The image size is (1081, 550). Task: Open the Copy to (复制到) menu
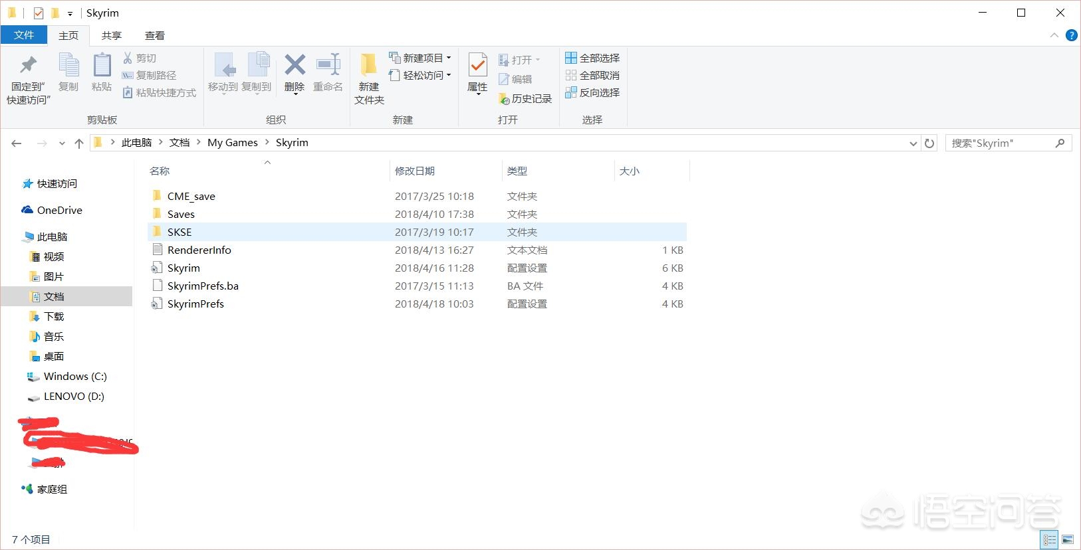point(257,74)
